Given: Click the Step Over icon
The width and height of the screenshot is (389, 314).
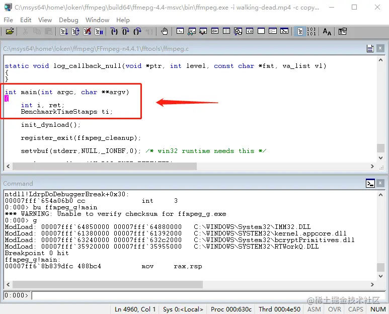Looking at the screenshot, I should click(125, 32).
